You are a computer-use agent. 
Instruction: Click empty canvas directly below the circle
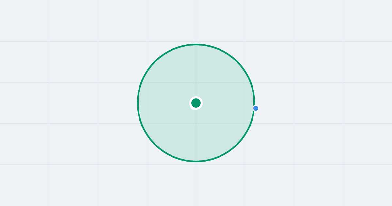click(196, 184)
